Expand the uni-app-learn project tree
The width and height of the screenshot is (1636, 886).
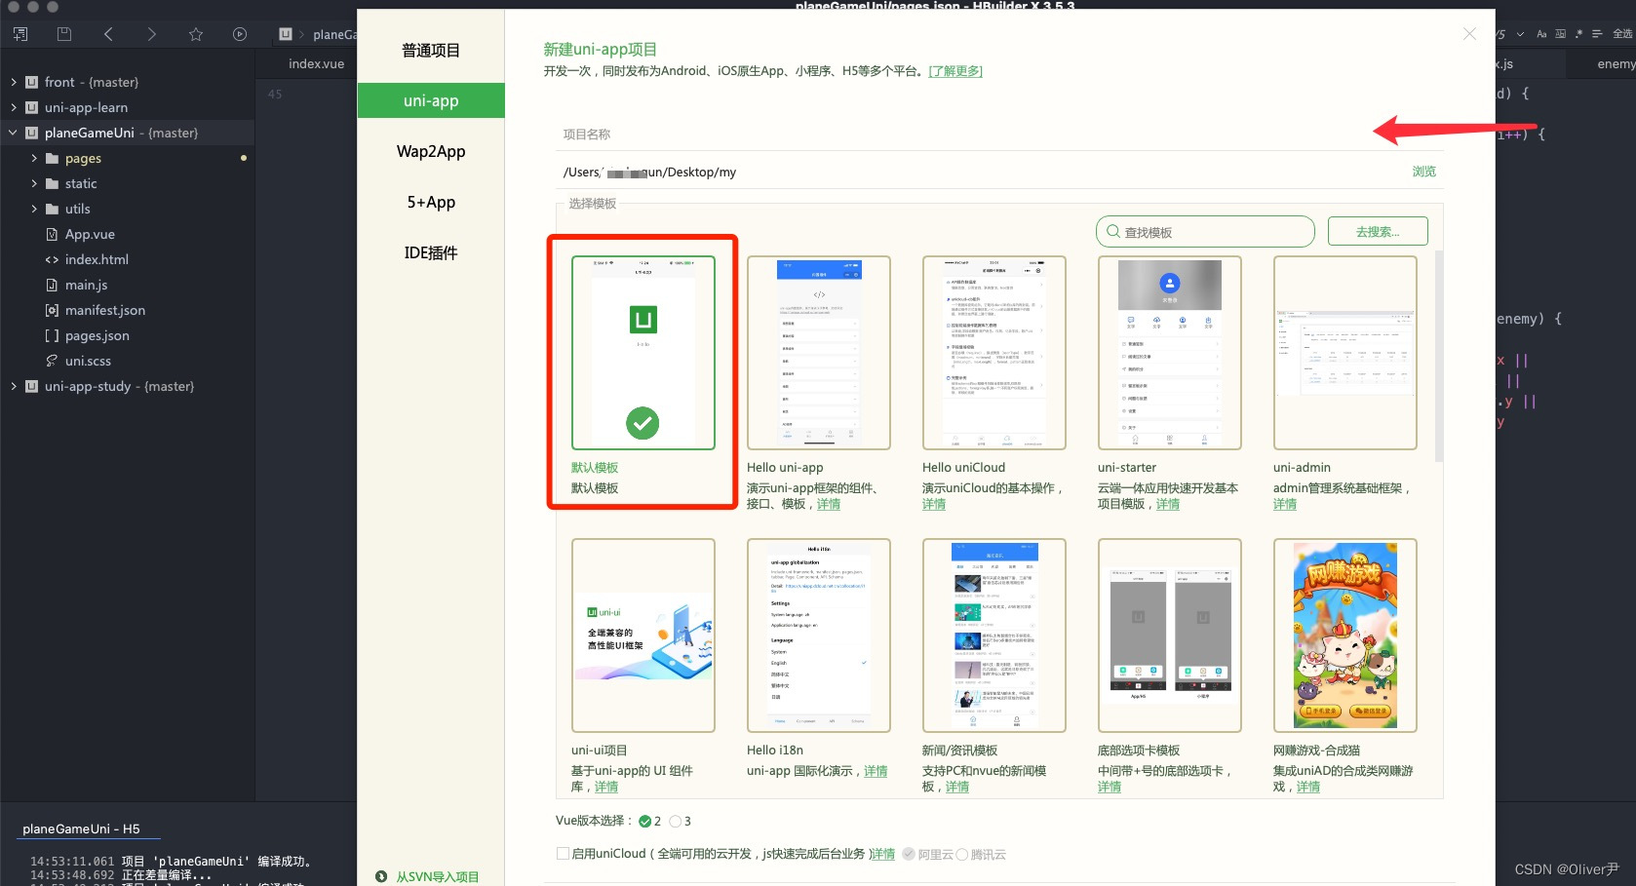(x=14, y=107)
